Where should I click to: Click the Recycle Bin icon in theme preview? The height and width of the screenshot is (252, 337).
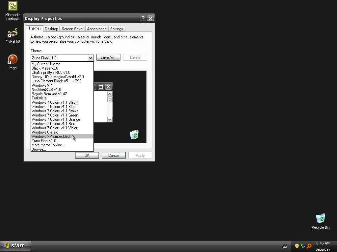coord(134,134)
